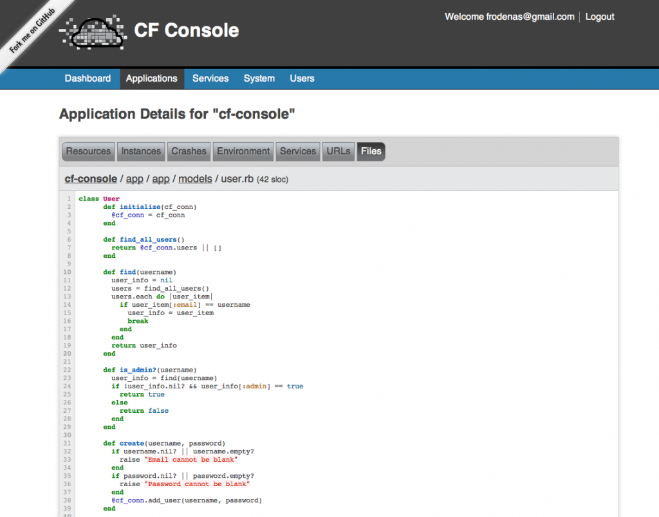
Task: Click the user.rb file name
Action: tap(237, 179)
